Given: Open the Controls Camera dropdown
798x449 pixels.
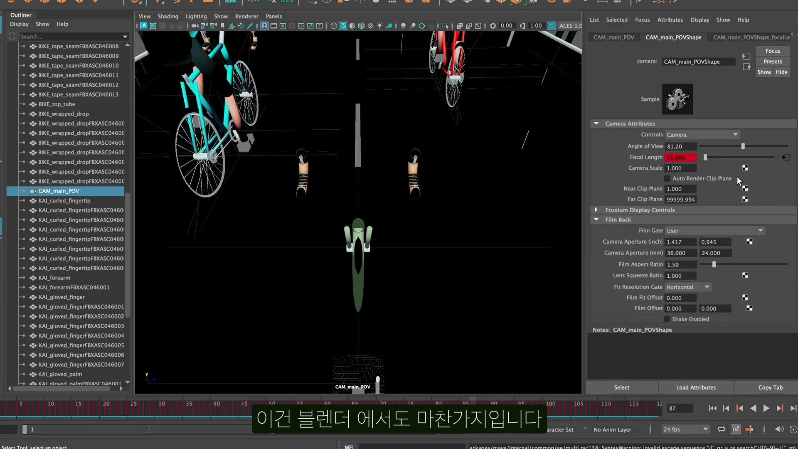Looking at the screenshot, I should tap(702, 135).
